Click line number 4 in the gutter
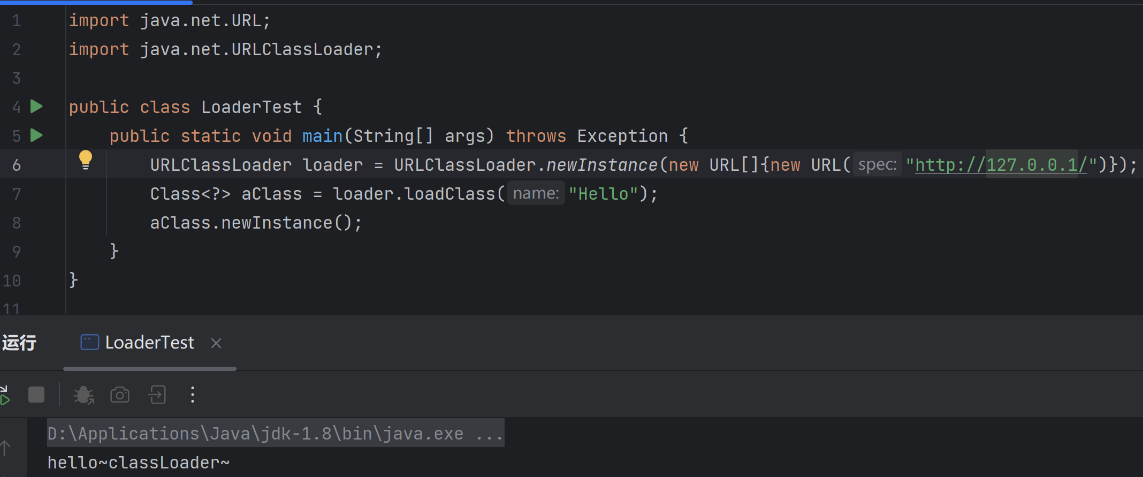This screenshot has height=477, width=1143. pos(17,107)
